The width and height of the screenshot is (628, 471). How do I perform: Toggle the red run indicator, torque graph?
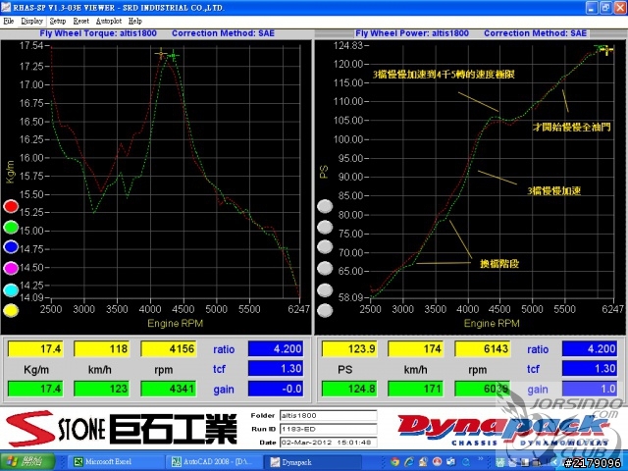[11, 206]
